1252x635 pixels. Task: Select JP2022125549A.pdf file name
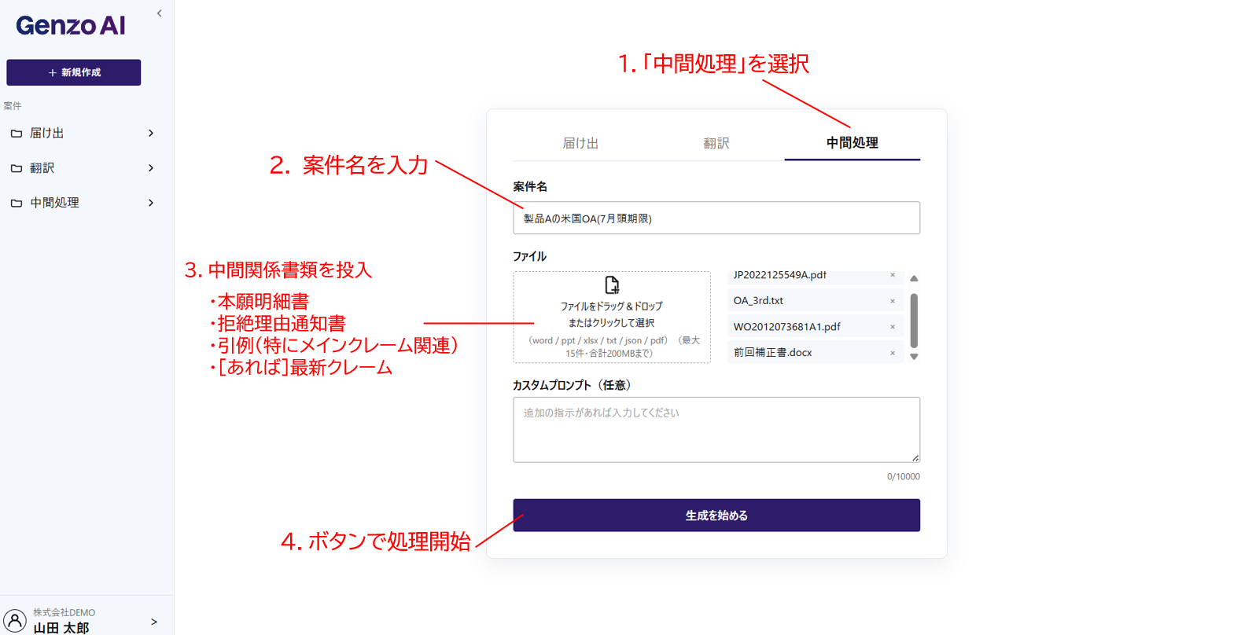(x=779, y=275)
